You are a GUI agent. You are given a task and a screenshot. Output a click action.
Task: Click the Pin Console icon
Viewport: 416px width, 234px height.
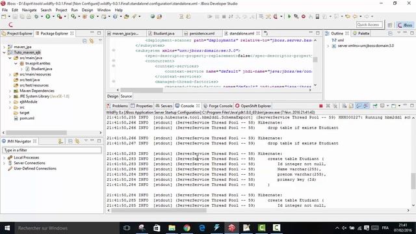[x=375, y=106]
